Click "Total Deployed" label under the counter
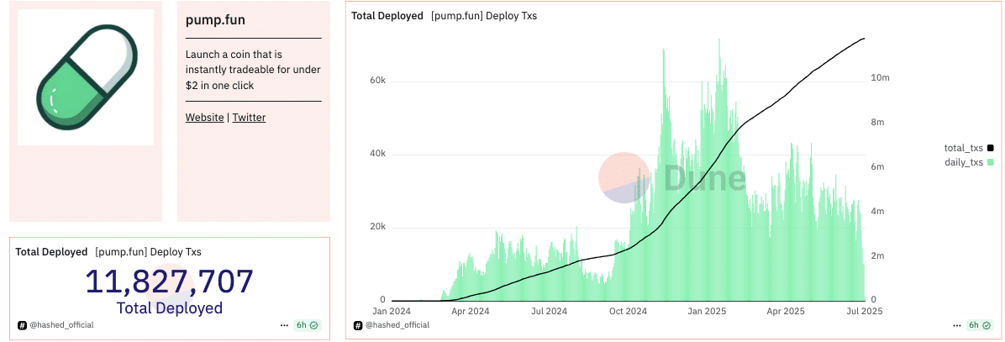 [169, 308]
